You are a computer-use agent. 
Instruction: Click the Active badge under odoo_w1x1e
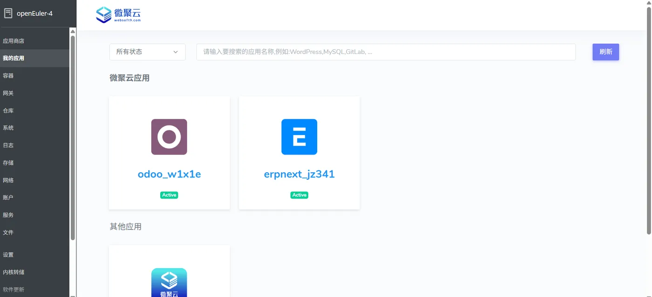169,195
